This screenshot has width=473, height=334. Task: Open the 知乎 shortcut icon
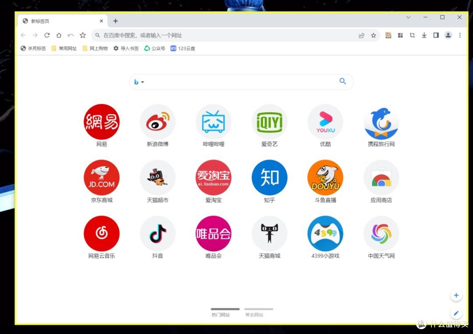pyautogui.click(x=269, y=177)
